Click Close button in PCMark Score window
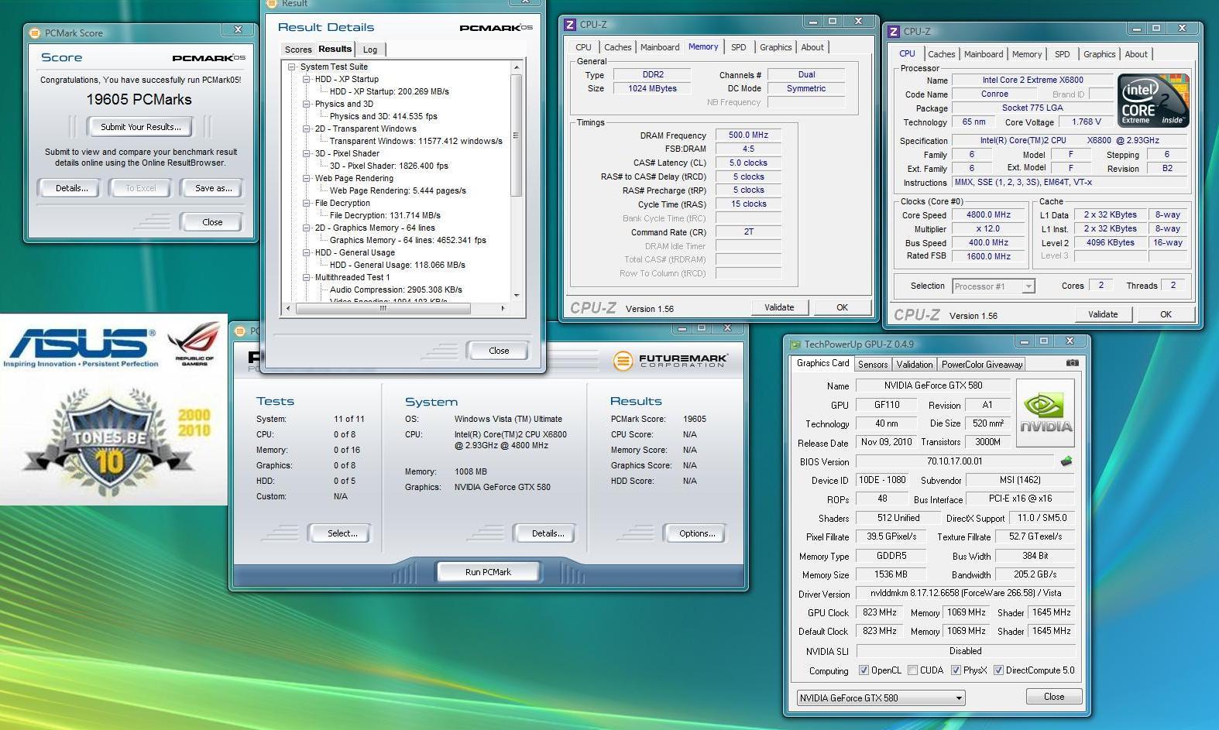 [x=212, y=222]
